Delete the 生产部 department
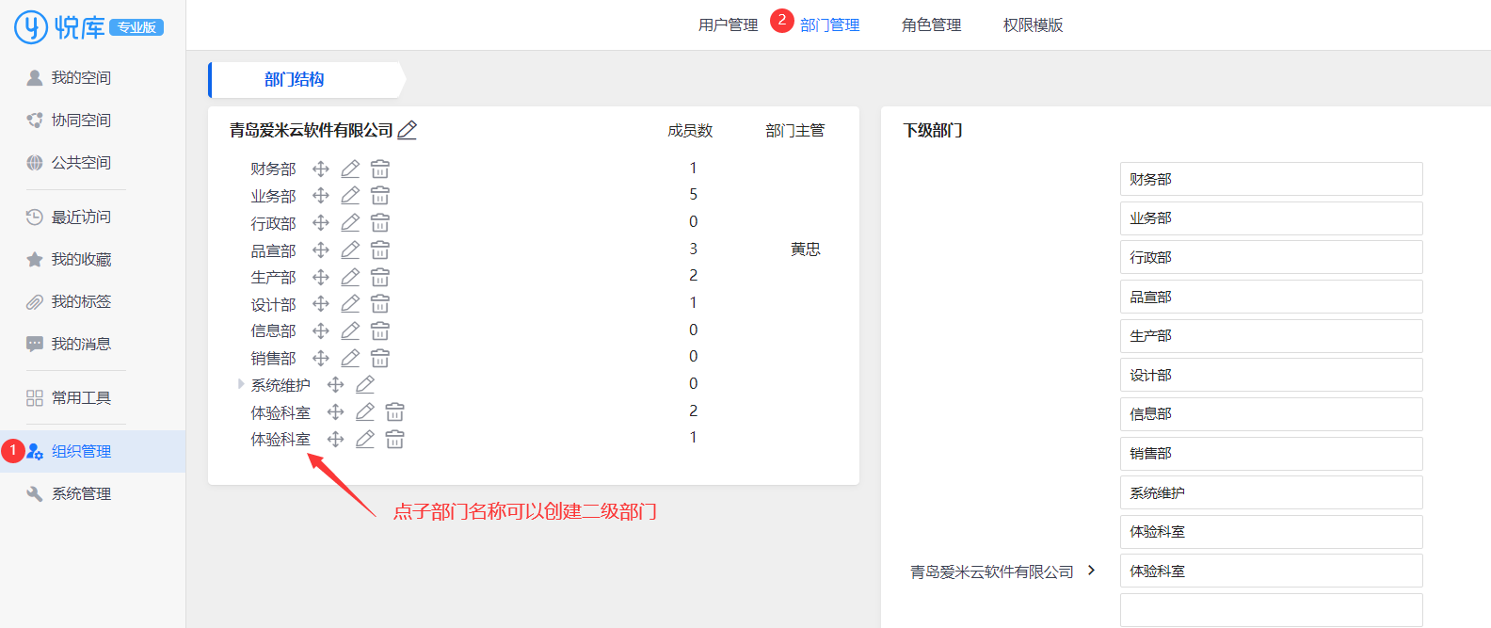This screenshot has height=628, width=1491. pos(380,278)
